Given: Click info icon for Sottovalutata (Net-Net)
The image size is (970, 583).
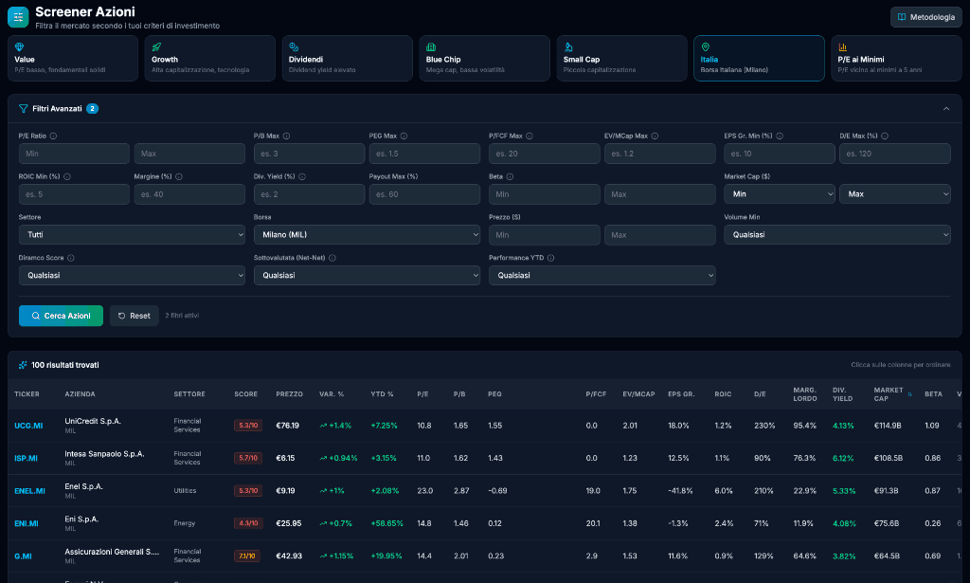Looking at the screenshot, I should (332, 258).
